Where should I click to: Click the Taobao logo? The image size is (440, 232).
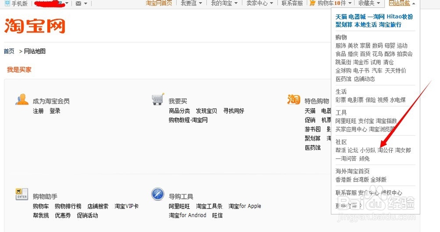coord(35,26)
